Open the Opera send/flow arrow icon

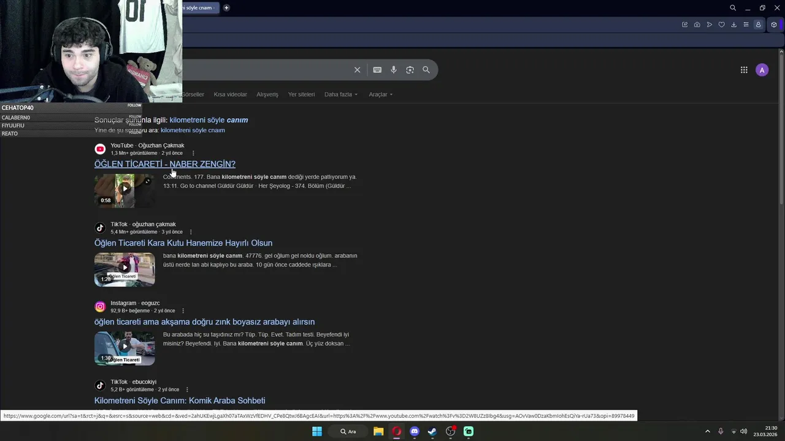709,24
